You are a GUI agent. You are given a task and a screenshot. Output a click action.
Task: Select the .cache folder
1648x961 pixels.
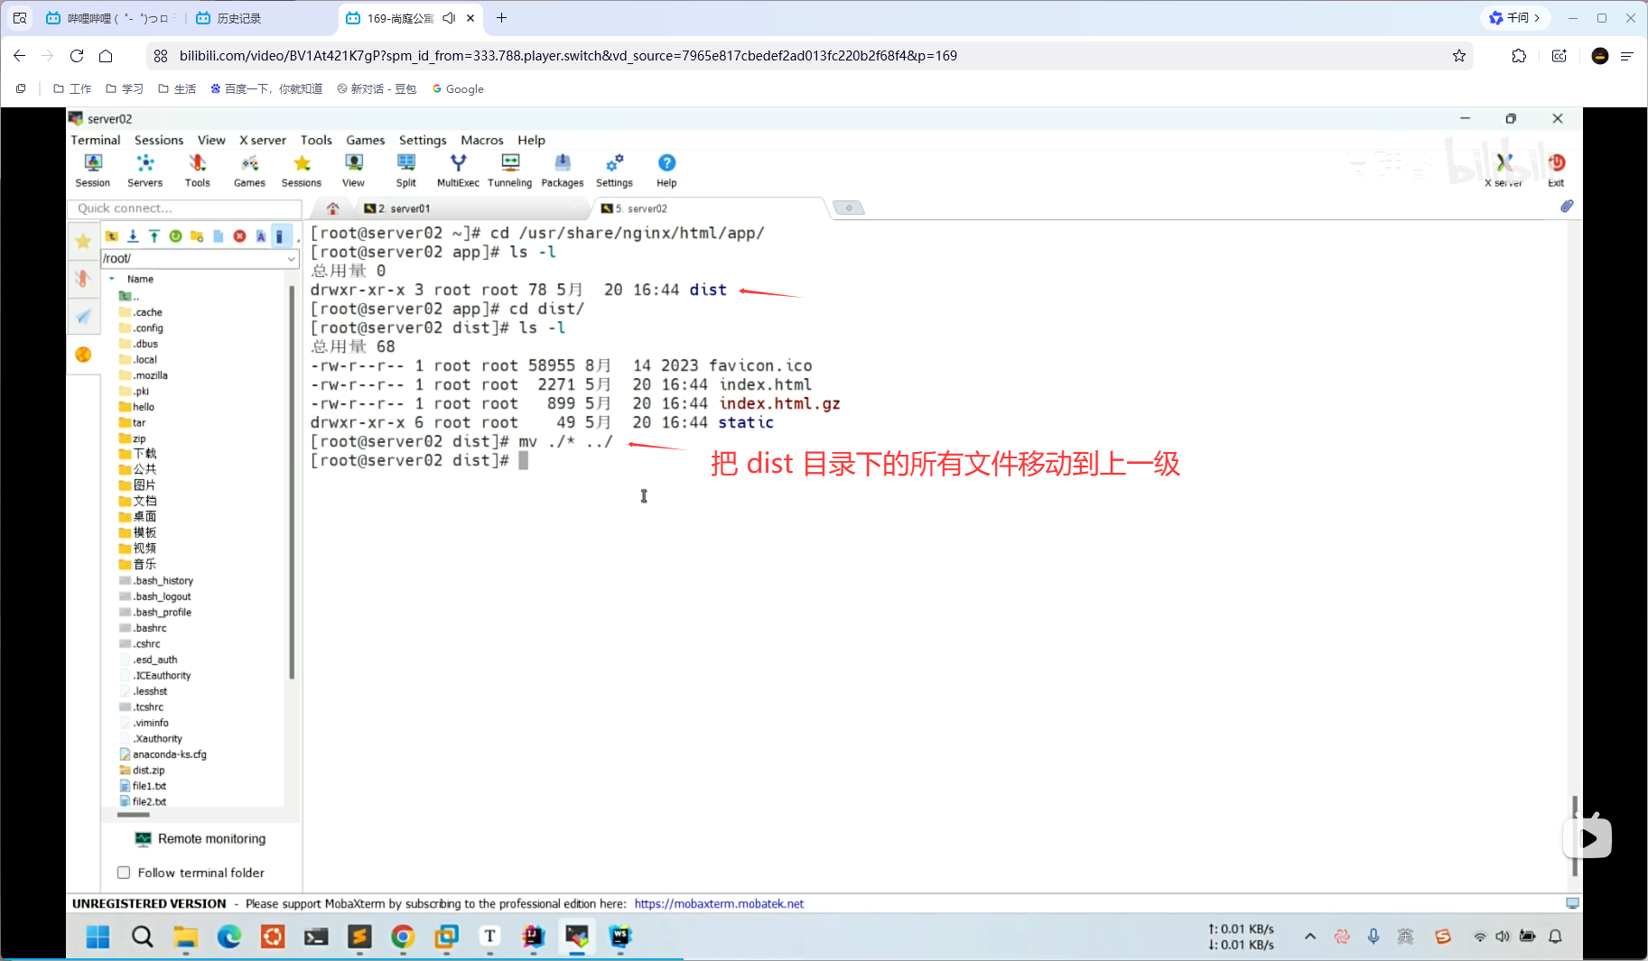[141, 312]
